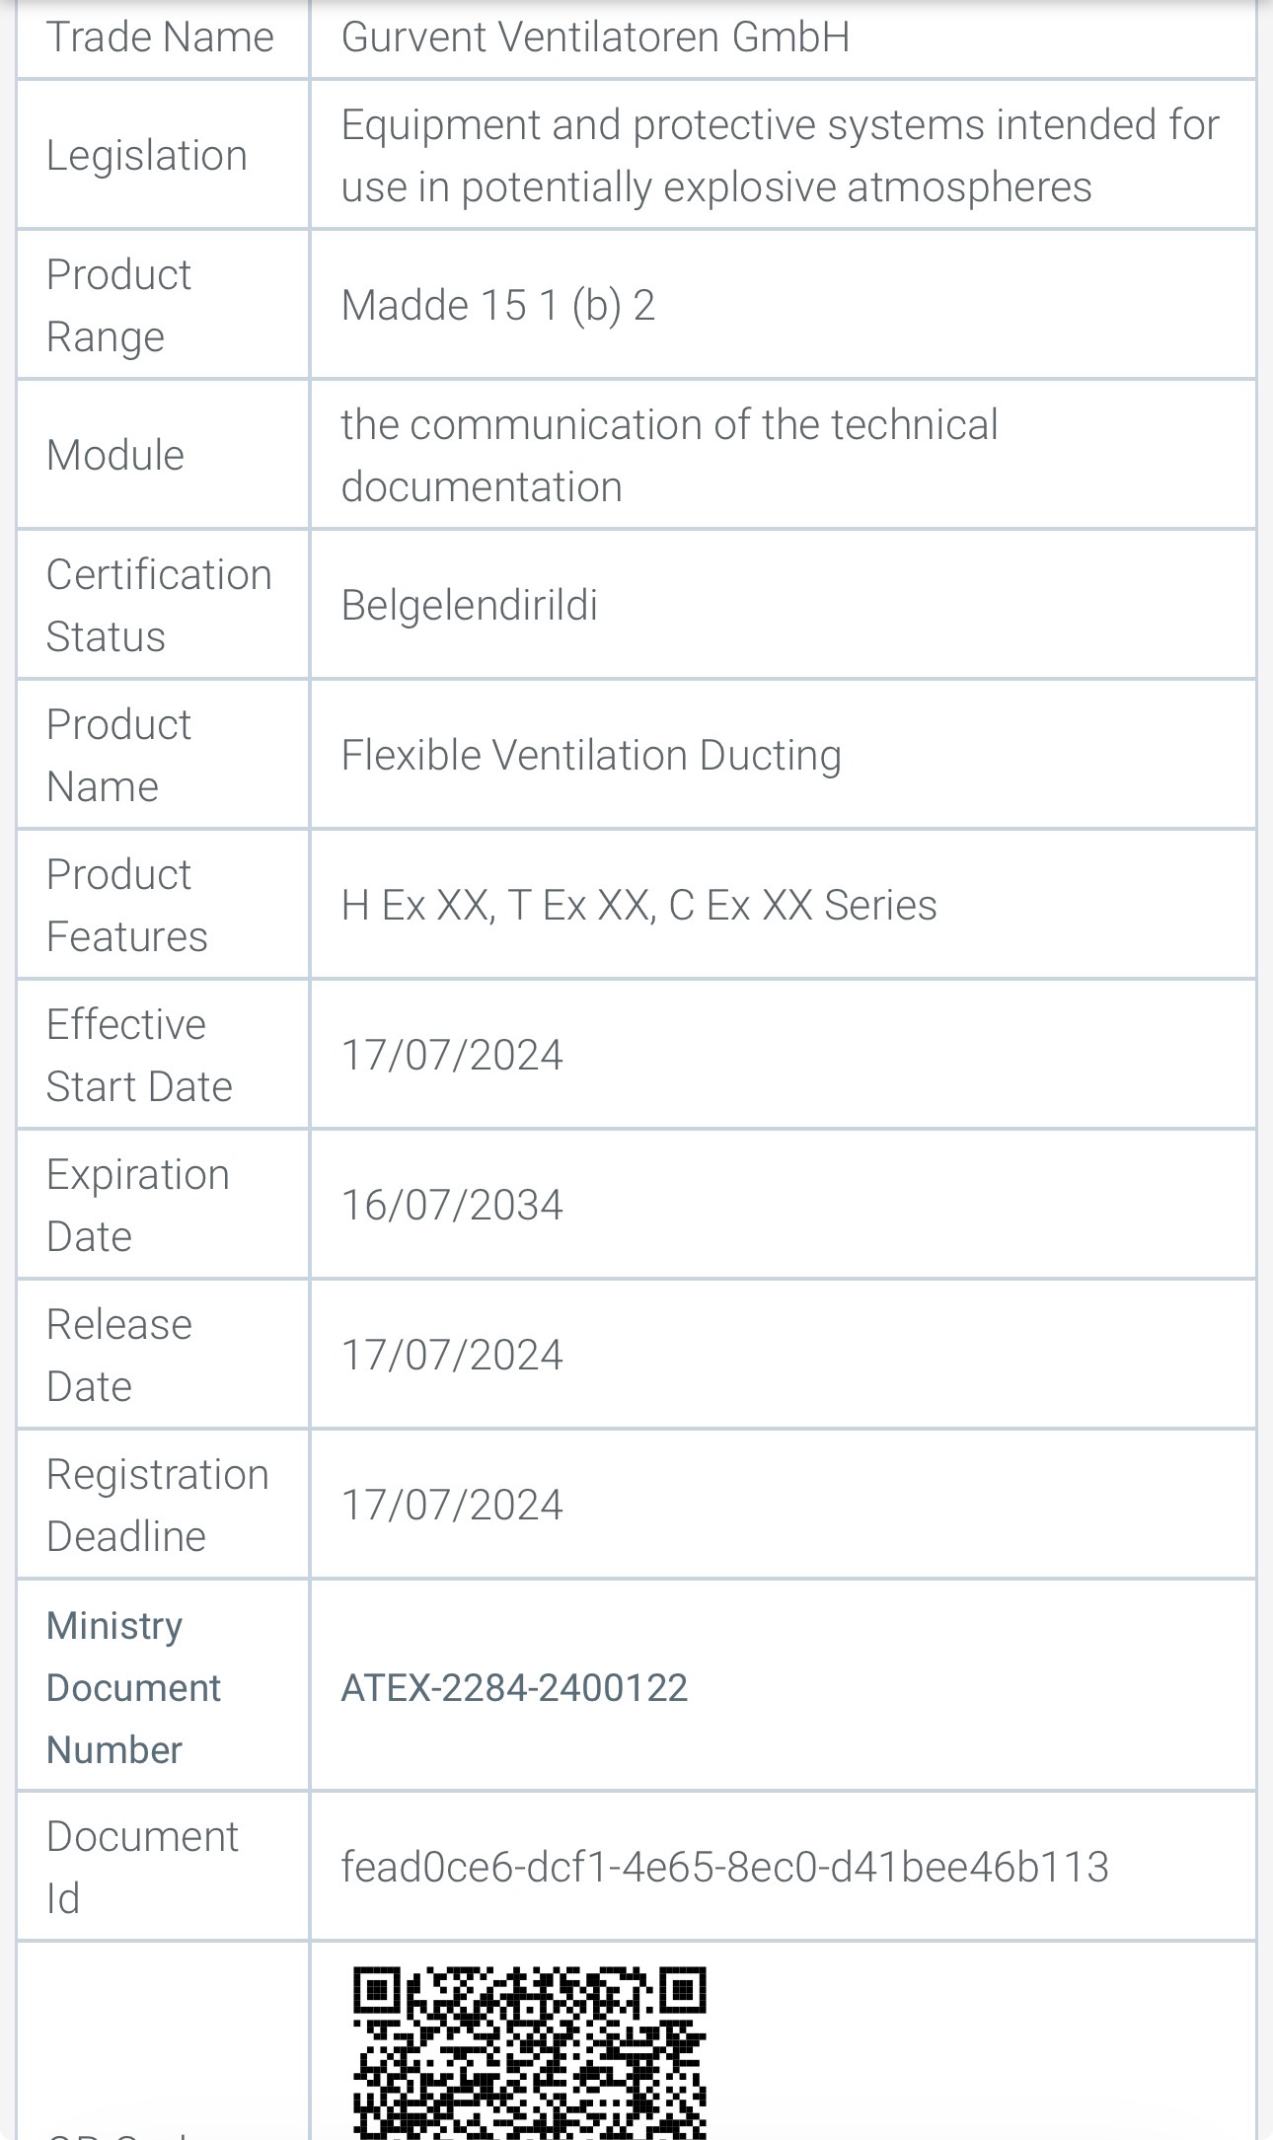
Task: Click the ATEX-2284-2400122 ministry document number
Action: pyautogui.click(x=514, y=1688)
